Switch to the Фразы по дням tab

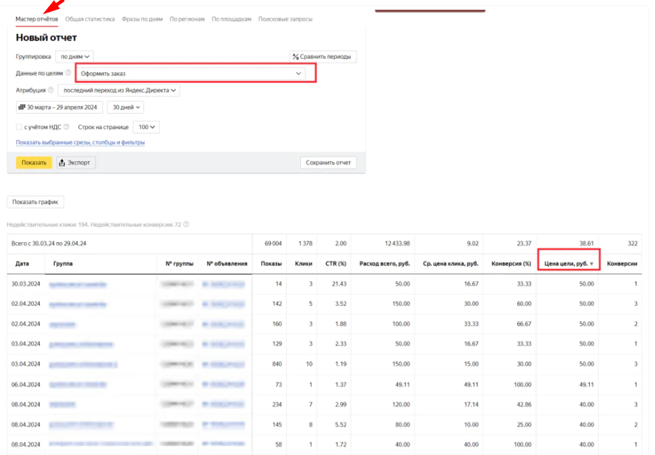pos(142,19)
